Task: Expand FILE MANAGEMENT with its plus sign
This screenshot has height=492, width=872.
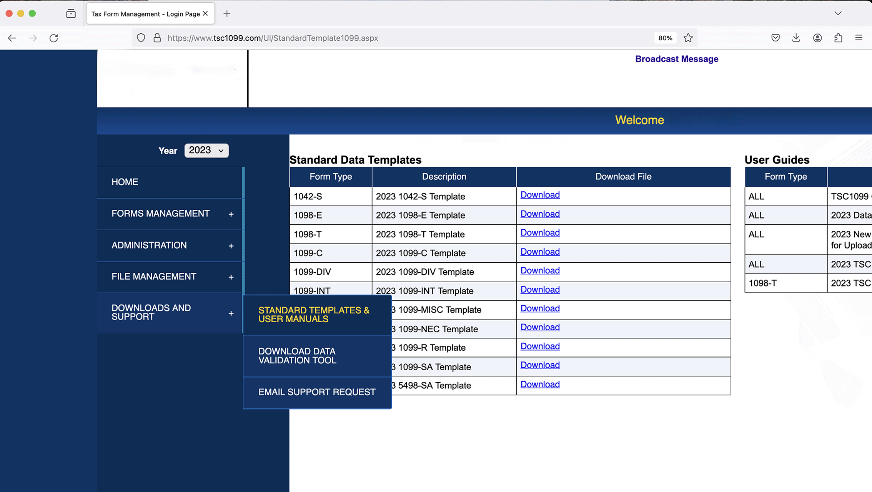Action: tap(231, 277)
